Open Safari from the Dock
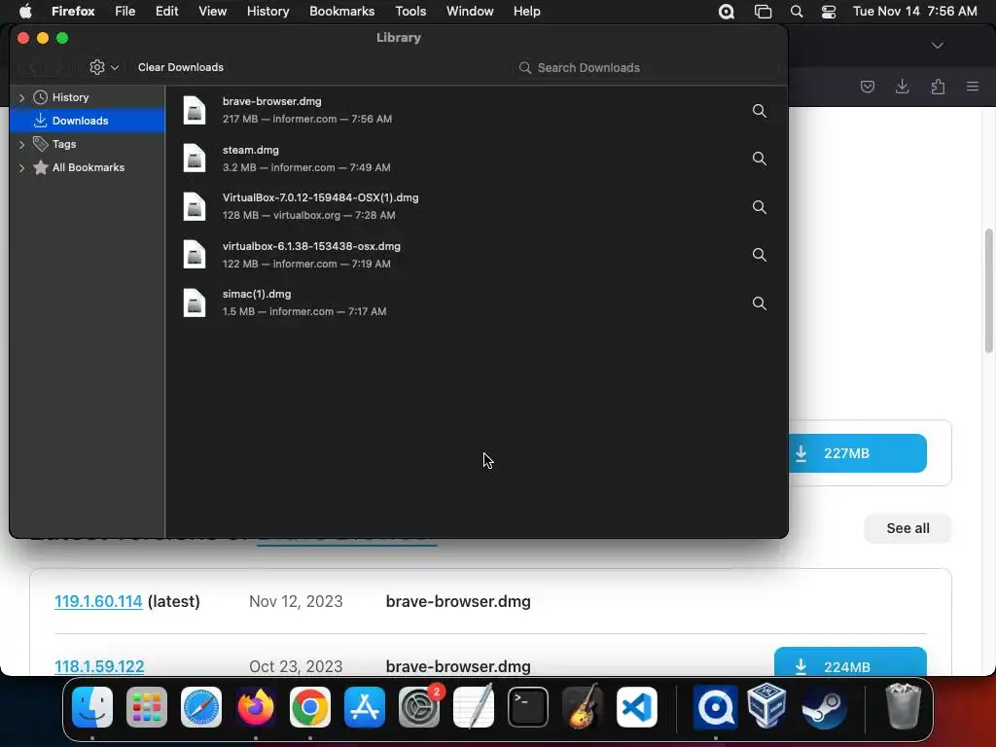 (x=201, y=706)
